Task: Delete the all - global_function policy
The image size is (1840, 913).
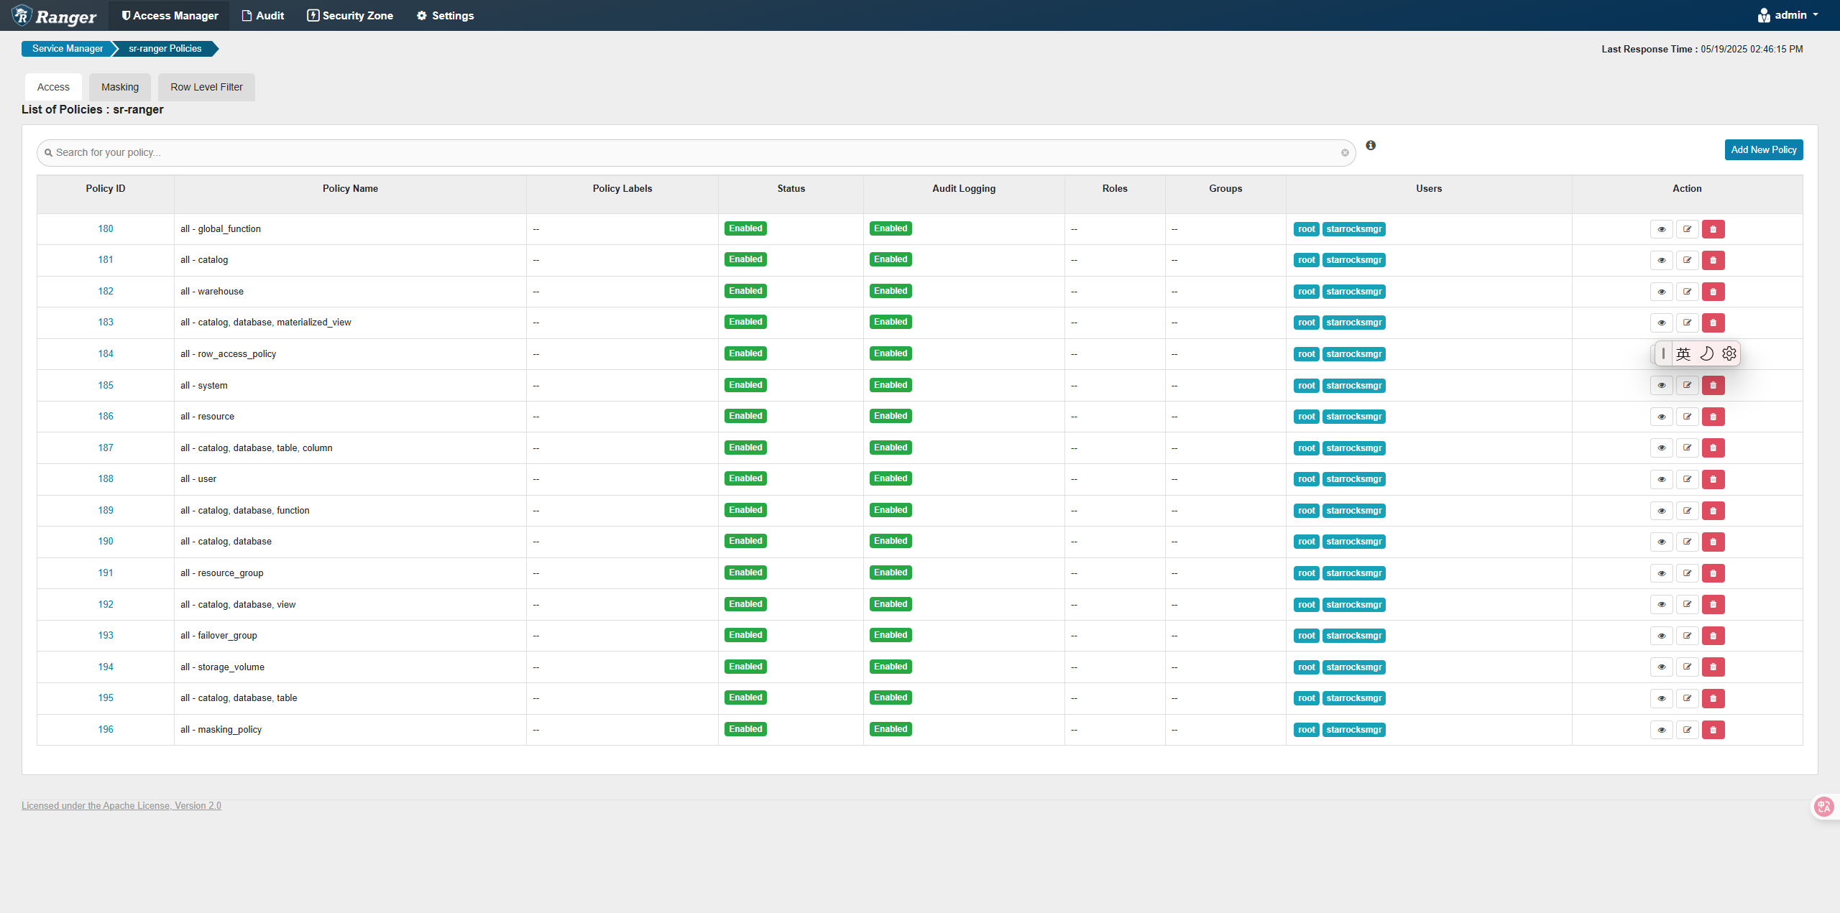Action: coord(1713,229)
